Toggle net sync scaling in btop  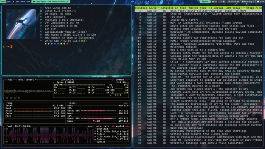90,126
